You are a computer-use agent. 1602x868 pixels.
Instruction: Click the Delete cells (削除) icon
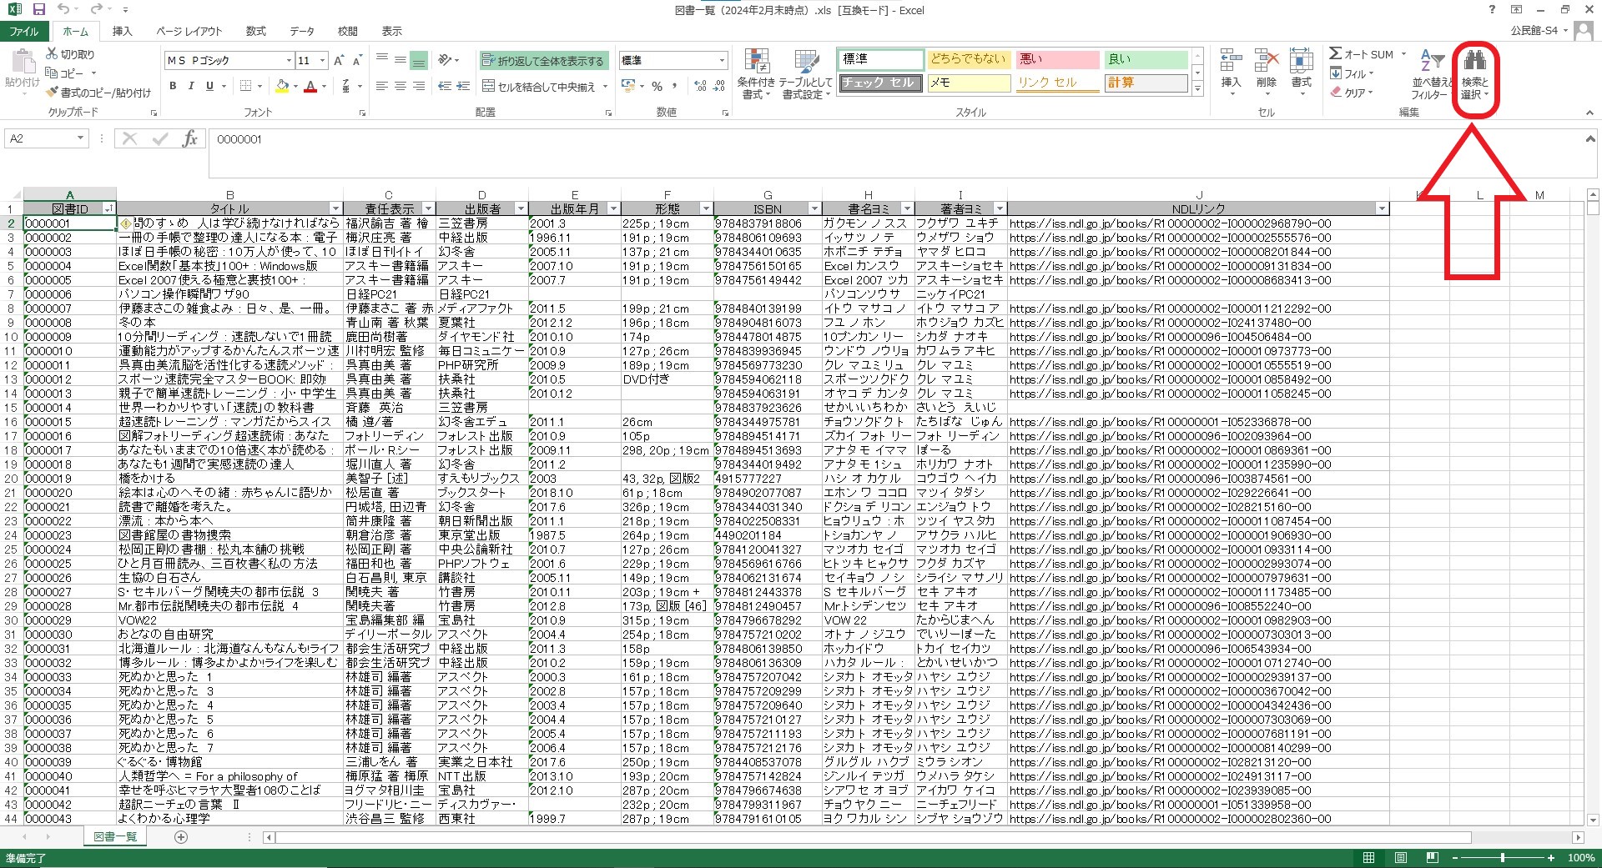tap(1267, 62)
